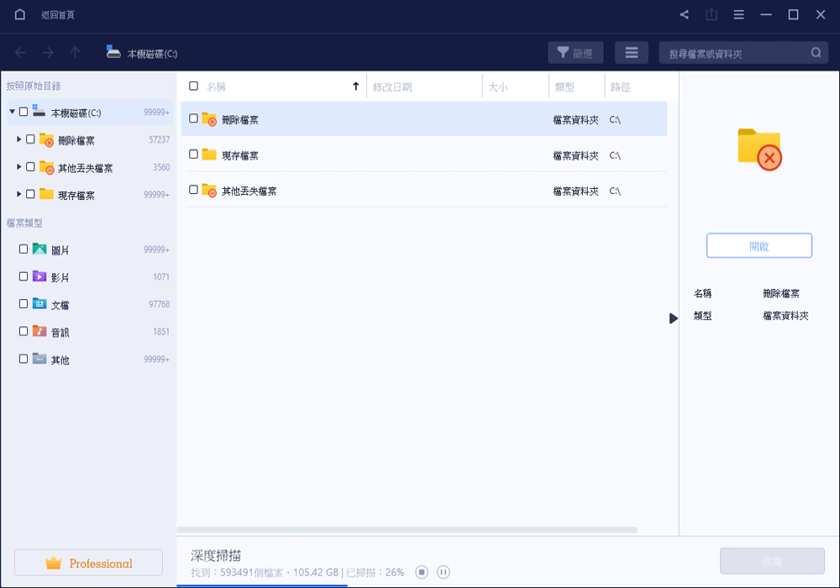
Task: Select the 圖片 label under 檔案類型
Action: point(60,250)
